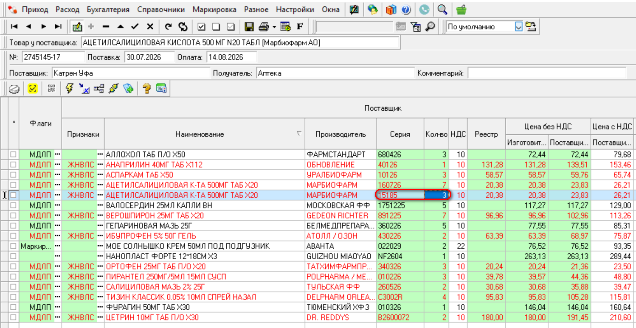Click the Производитель column header
This screenshot has width=636, height=328.
(341, 134)
